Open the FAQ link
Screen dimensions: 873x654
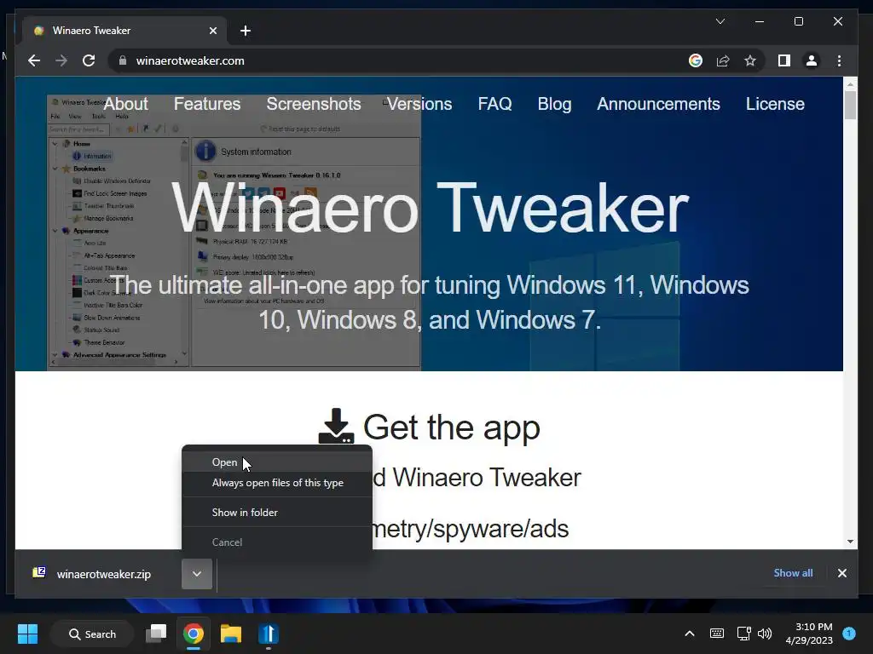(x=494, y=104)
